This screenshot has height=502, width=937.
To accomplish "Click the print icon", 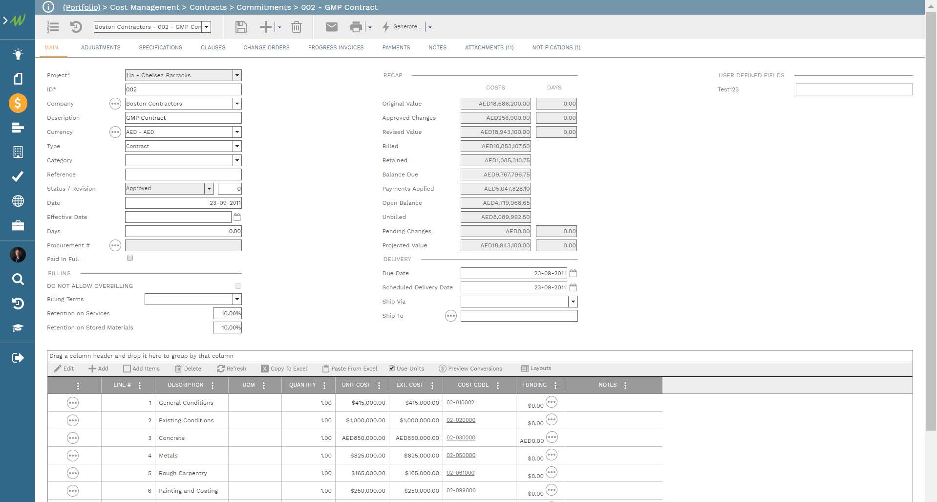I will tap(357, 27).
